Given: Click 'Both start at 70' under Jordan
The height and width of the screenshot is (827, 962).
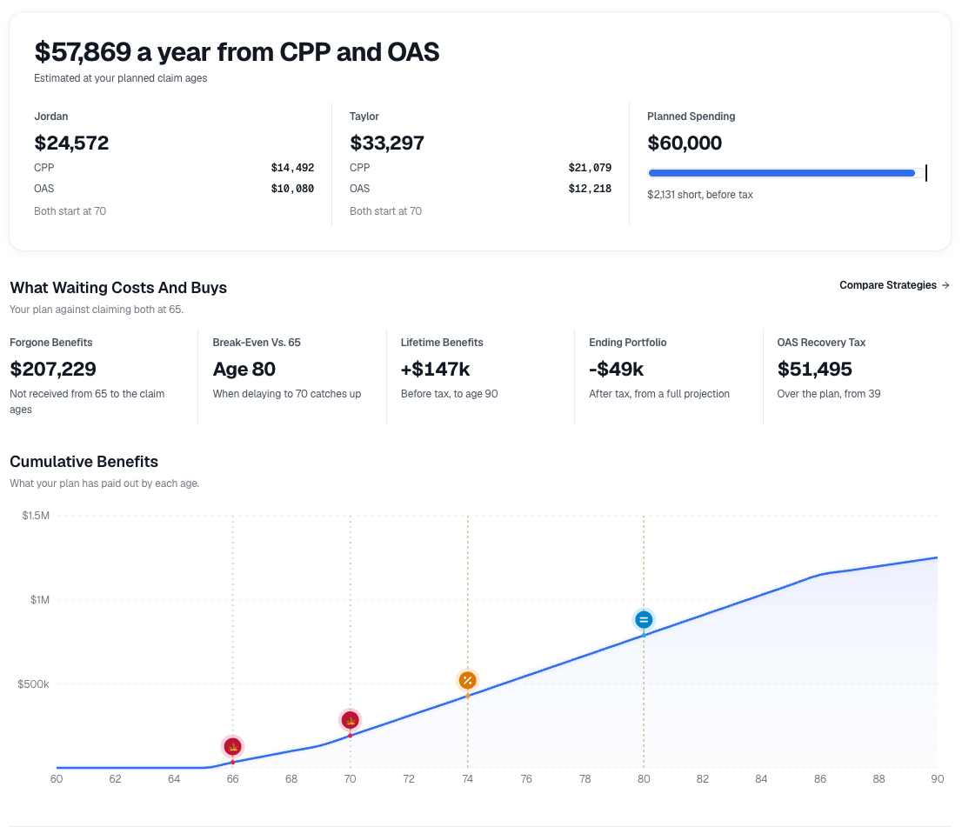Looking at the screenshot, I should [x=70, y=211].
